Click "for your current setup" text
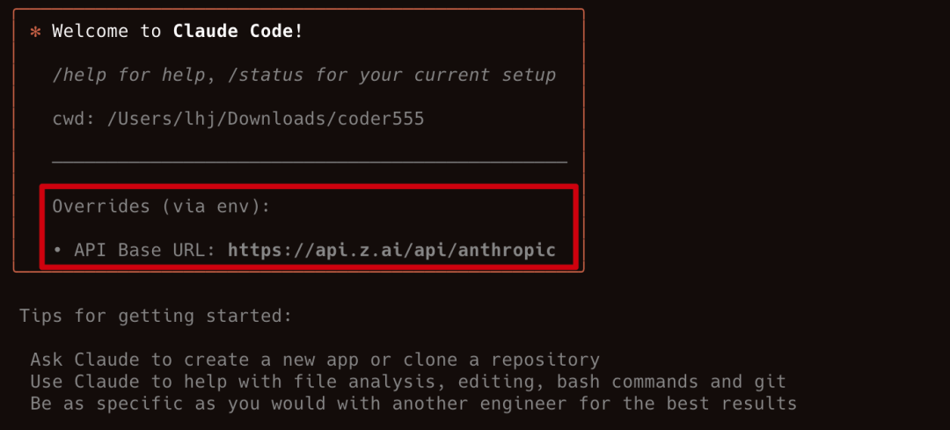Screen dimensions: 950x430 click(x=435, y=75)
